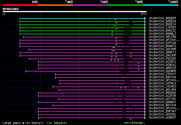Click the white BP083482 query bar
The image size is (181, 125).
pos(75,12)
